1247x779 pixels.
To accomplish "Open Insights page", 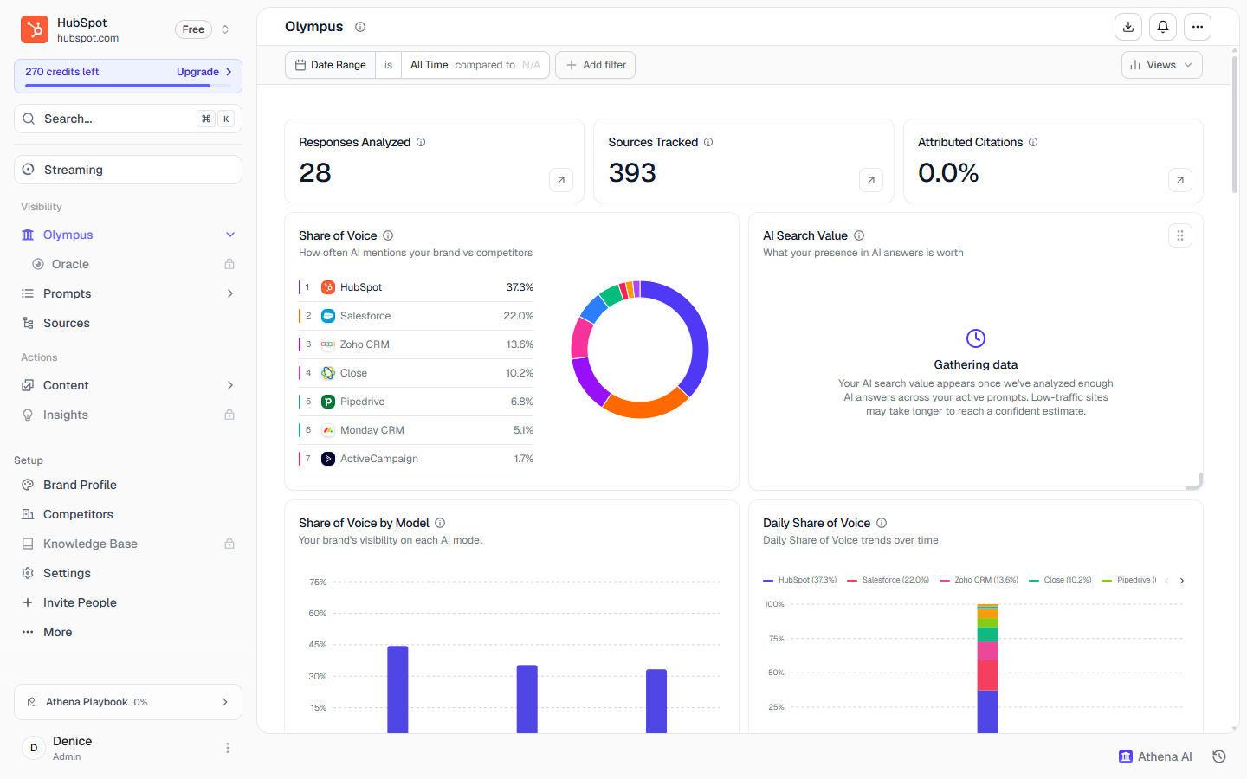I will point(128,415).
